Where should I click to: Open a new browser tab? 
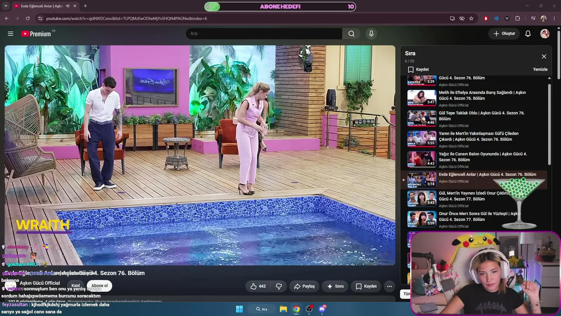[x=85, y=6]
